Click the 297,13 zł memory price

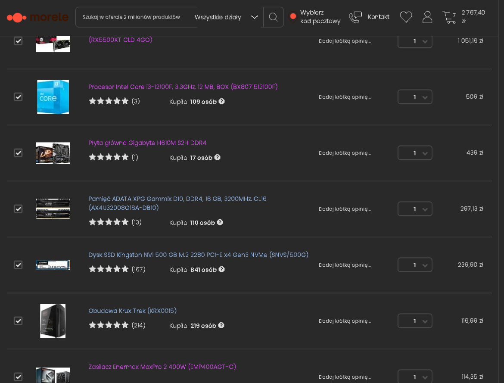pyautogui.click(x=472, y=209)
